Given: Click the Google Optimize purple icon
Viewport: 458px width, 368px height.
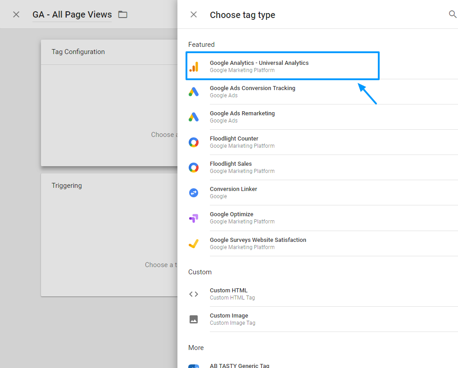Looking at the screenshot, I should 194,218.
